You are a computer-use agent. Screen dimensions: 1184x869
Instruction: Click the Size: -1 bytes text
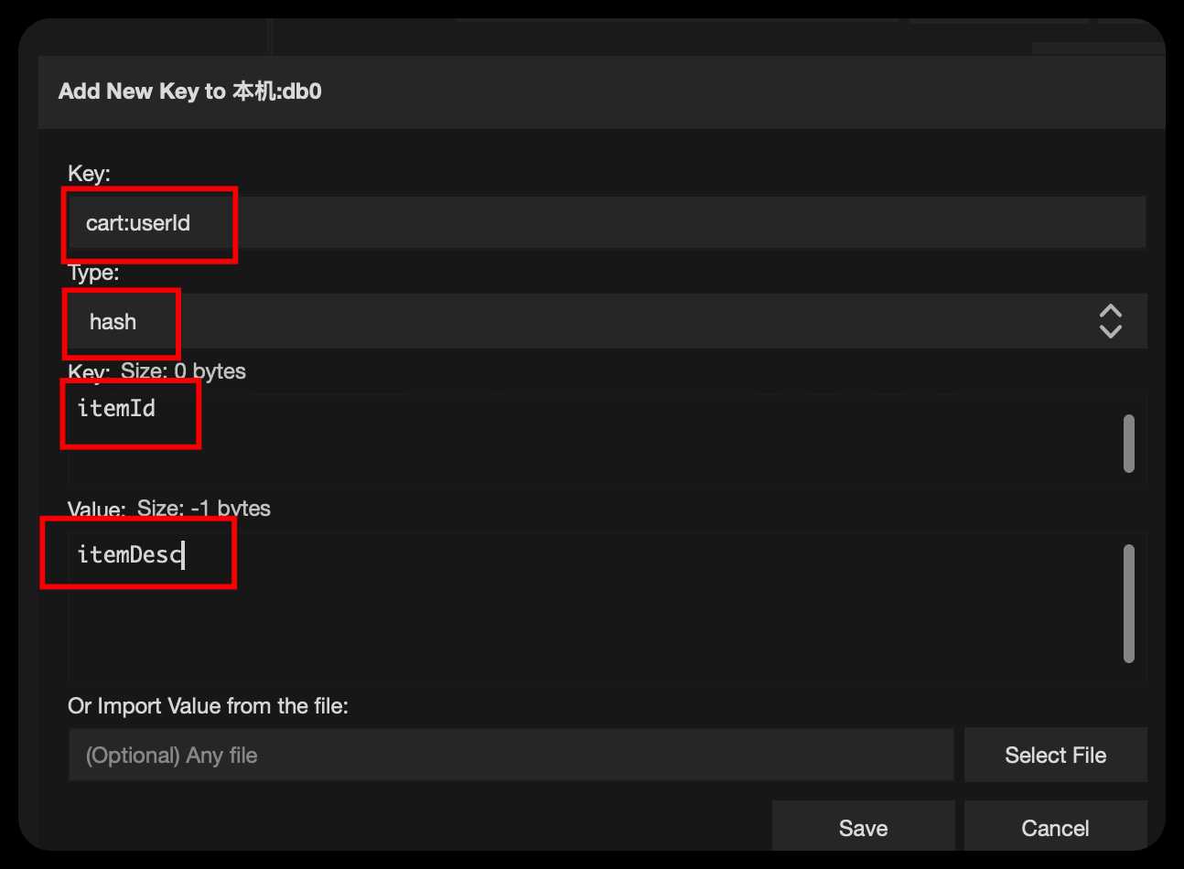click(204, 509)
